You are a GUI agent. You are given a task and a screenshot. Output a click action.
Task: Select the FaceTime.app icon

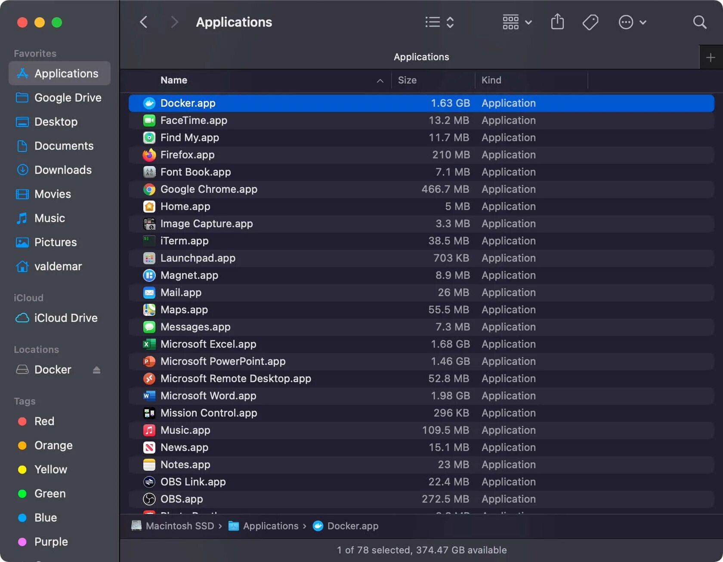pos(149,120)
